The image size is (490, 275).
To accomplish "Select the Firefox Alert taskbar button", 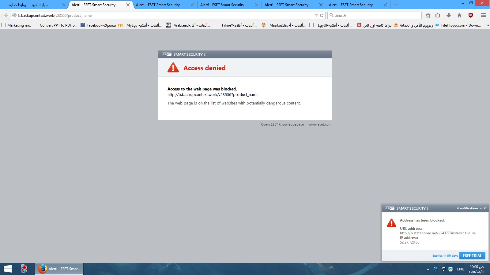I will [x=59, y=269].
